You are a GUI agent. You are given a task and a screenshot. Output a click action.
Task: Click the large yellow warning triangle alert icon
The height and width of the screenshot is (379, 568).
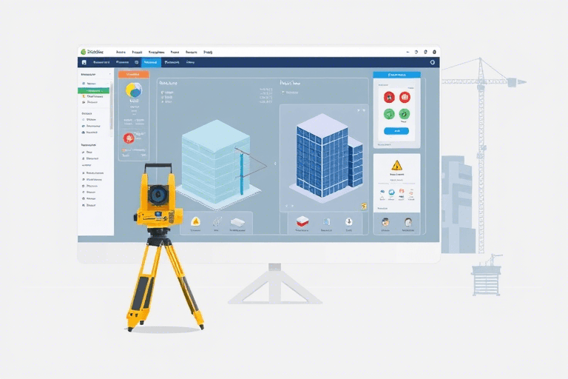396,165
